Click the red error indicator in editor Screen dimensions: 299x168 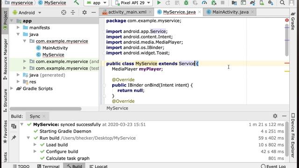coord(287,20)
